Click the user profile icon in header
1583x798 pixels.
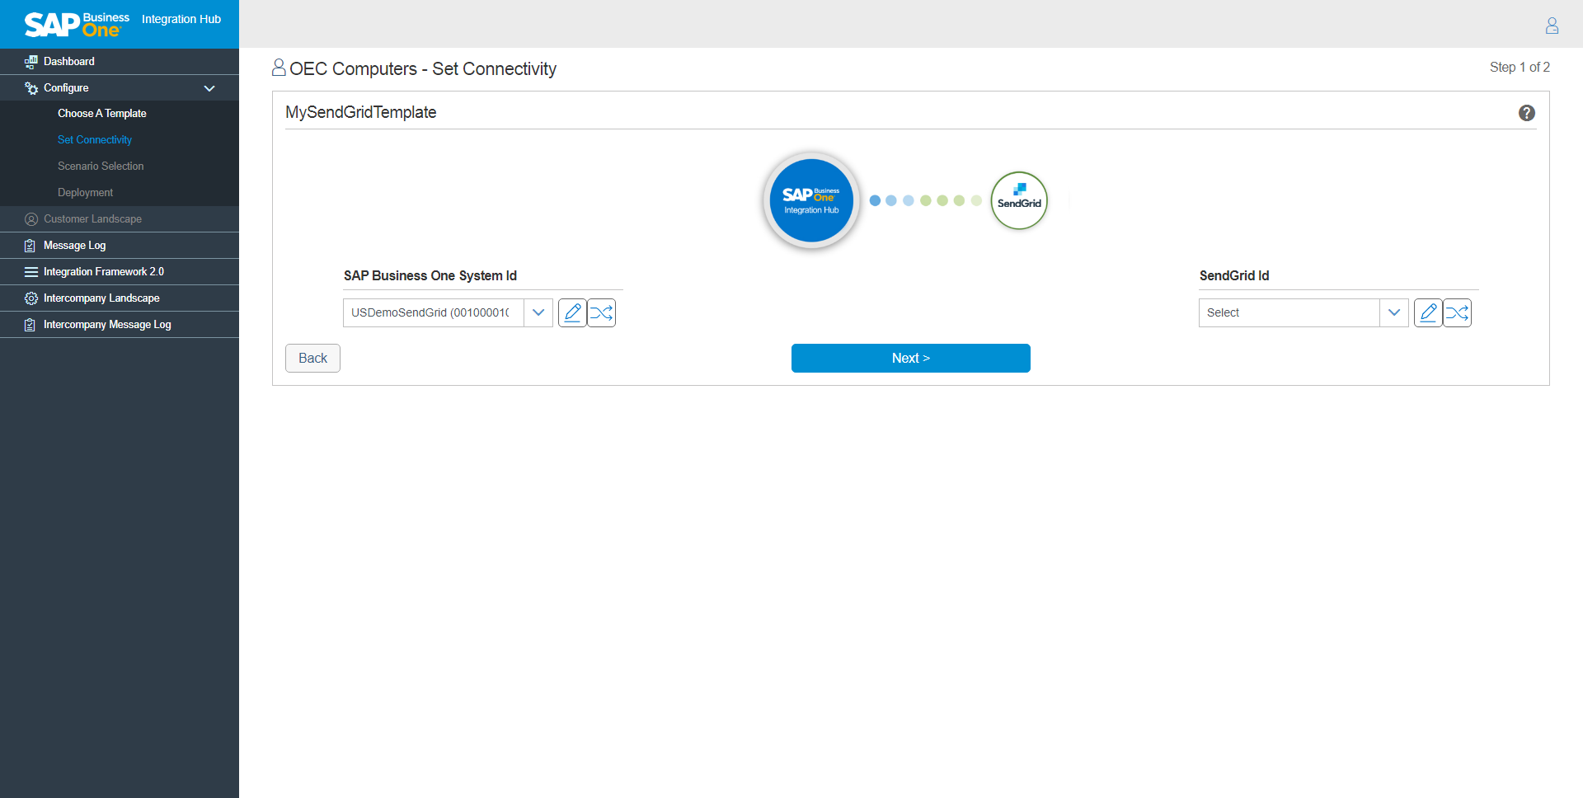[x=1552, y=26]
